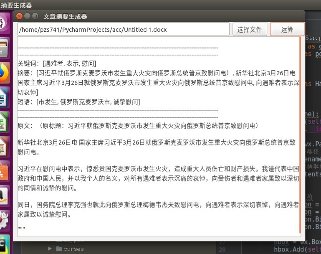Open Ubuntu Software from the dock
This screenshot has width=321, height=254.
[4, 171]
